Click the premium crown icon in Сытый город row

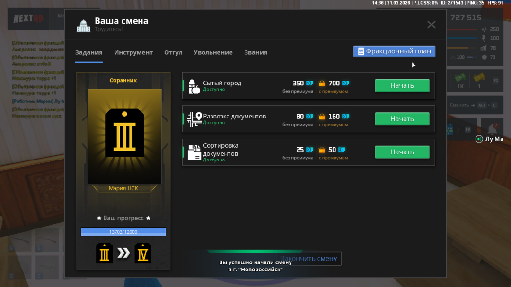pos(322,84)
